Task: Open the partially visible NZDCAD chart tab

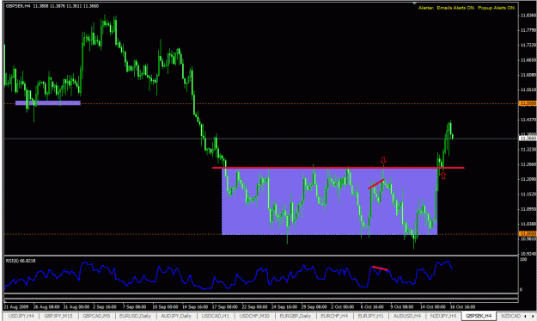Action: (x=510, y=316)
